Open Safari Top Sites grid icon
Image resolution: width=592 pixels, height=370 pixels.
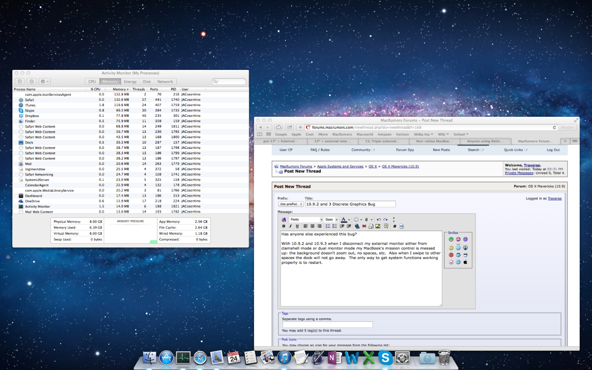pyautogui.click(x=268, y=134)
